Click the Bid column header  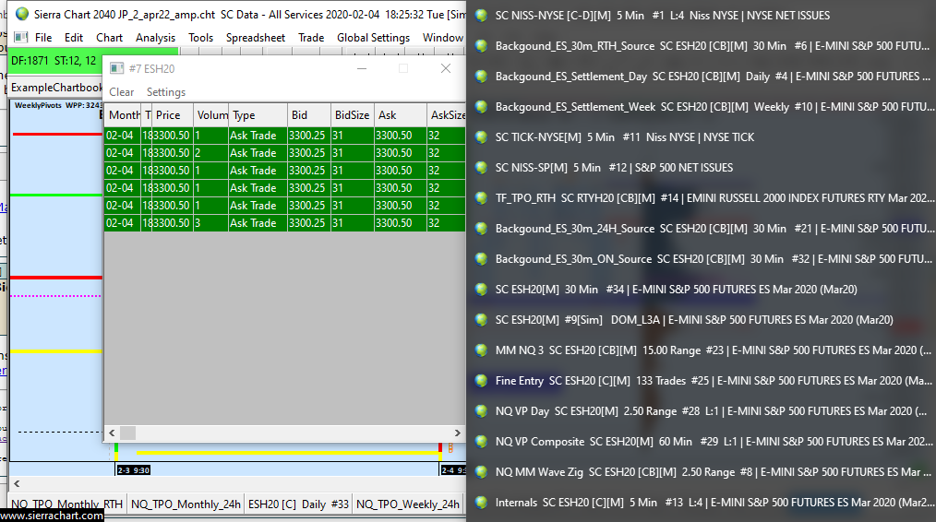309,115
